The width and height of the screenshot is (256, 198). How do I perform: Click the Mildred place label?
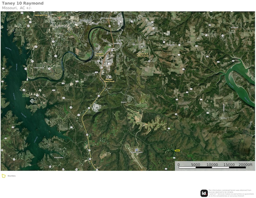(234, 28)
